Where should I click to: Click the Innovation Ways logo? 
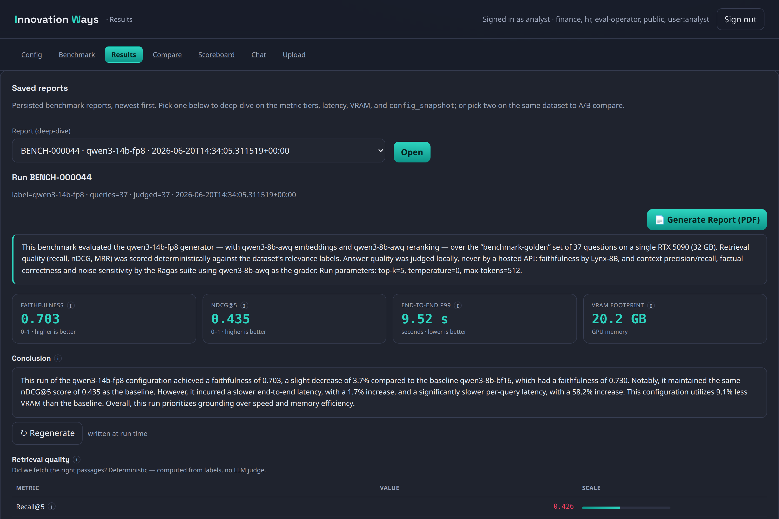[x=57, y=19]
